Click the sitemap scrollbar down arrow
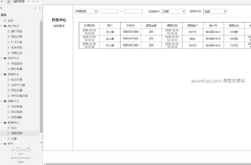This screenshot has width=251, height=165. click(x=41, y=143)
